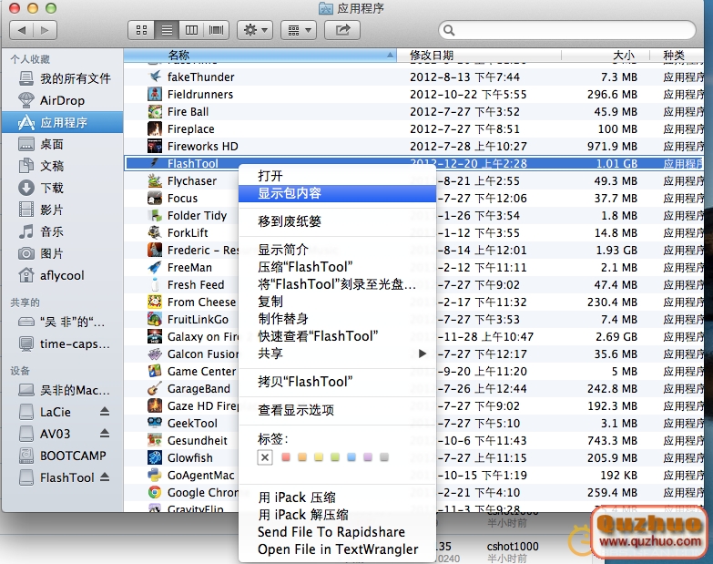Apply the green label color
713x564 pixels.
(x=335, y=457)
